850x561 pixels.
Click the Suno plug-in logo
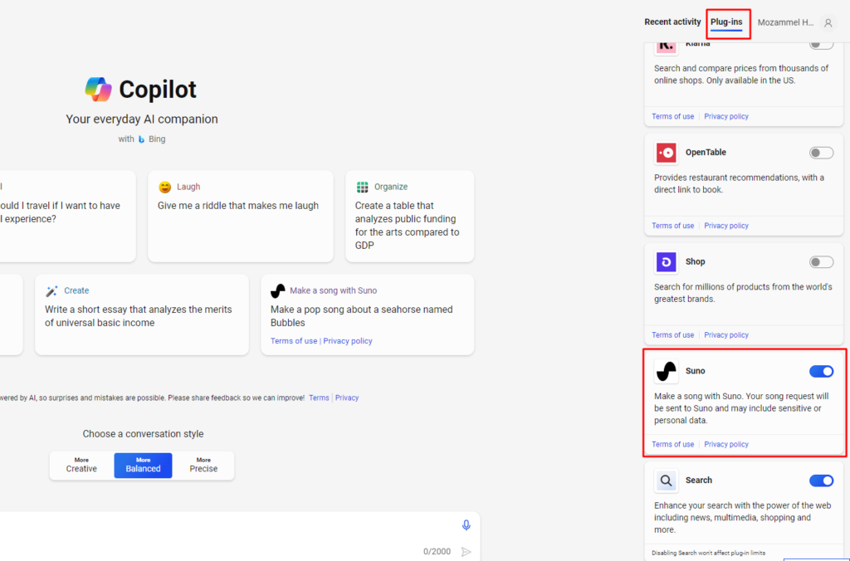pyautogui.click(x=667, y=371)
